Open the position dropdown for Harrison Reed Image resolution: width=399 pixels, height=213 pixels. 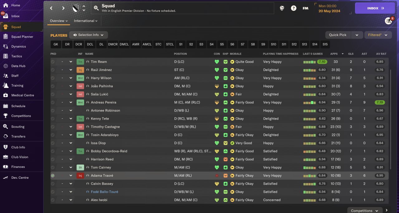(71, 159)
